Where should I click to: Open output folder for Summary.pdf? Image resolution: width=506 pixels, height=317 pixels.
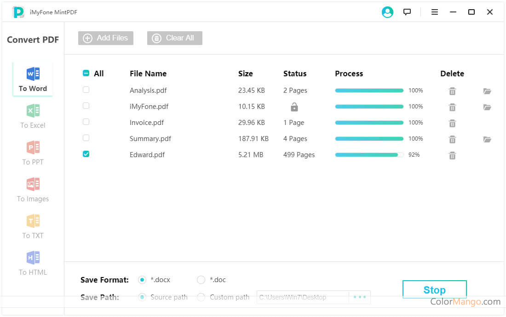(487, 139)
